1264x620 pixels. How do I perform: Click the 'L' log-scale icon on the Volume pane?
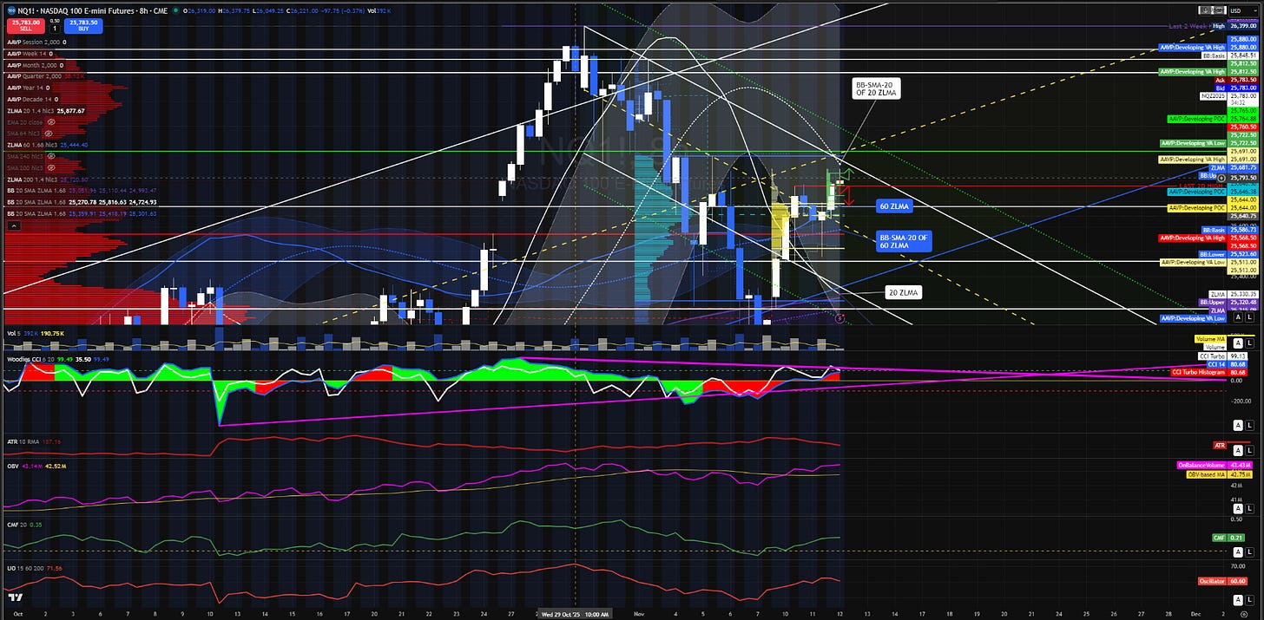(x=1249, y=343)
